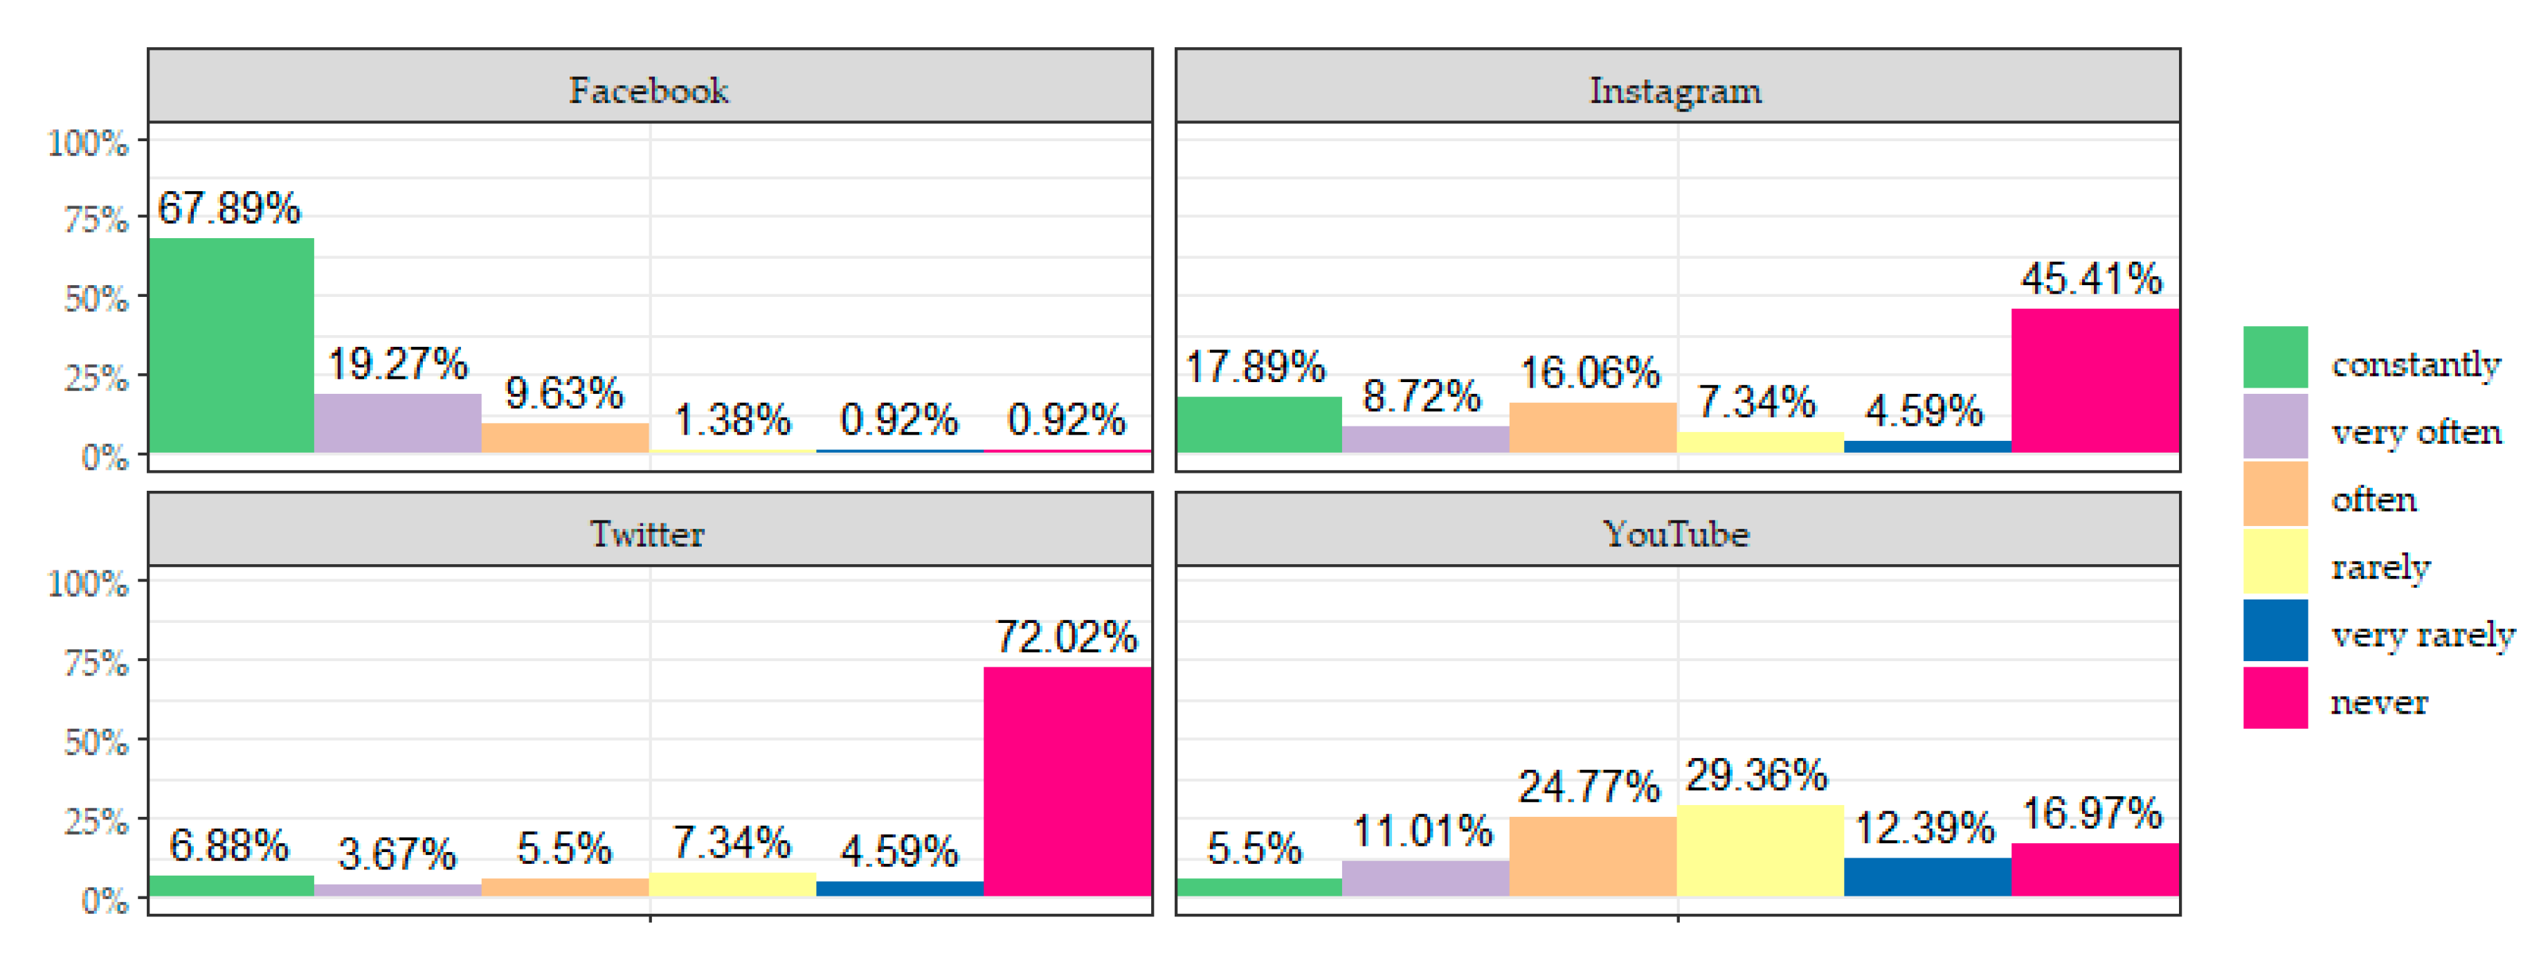Select YouTube's orange 24.77% bar
This screenshot has height=967, width=2541.
1592,856
